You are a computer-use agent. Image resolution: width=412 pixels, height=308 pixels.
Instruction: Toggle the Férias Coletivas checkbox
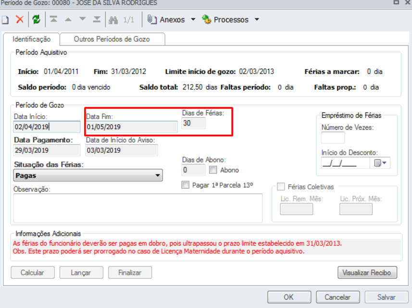tap(281, 187)
